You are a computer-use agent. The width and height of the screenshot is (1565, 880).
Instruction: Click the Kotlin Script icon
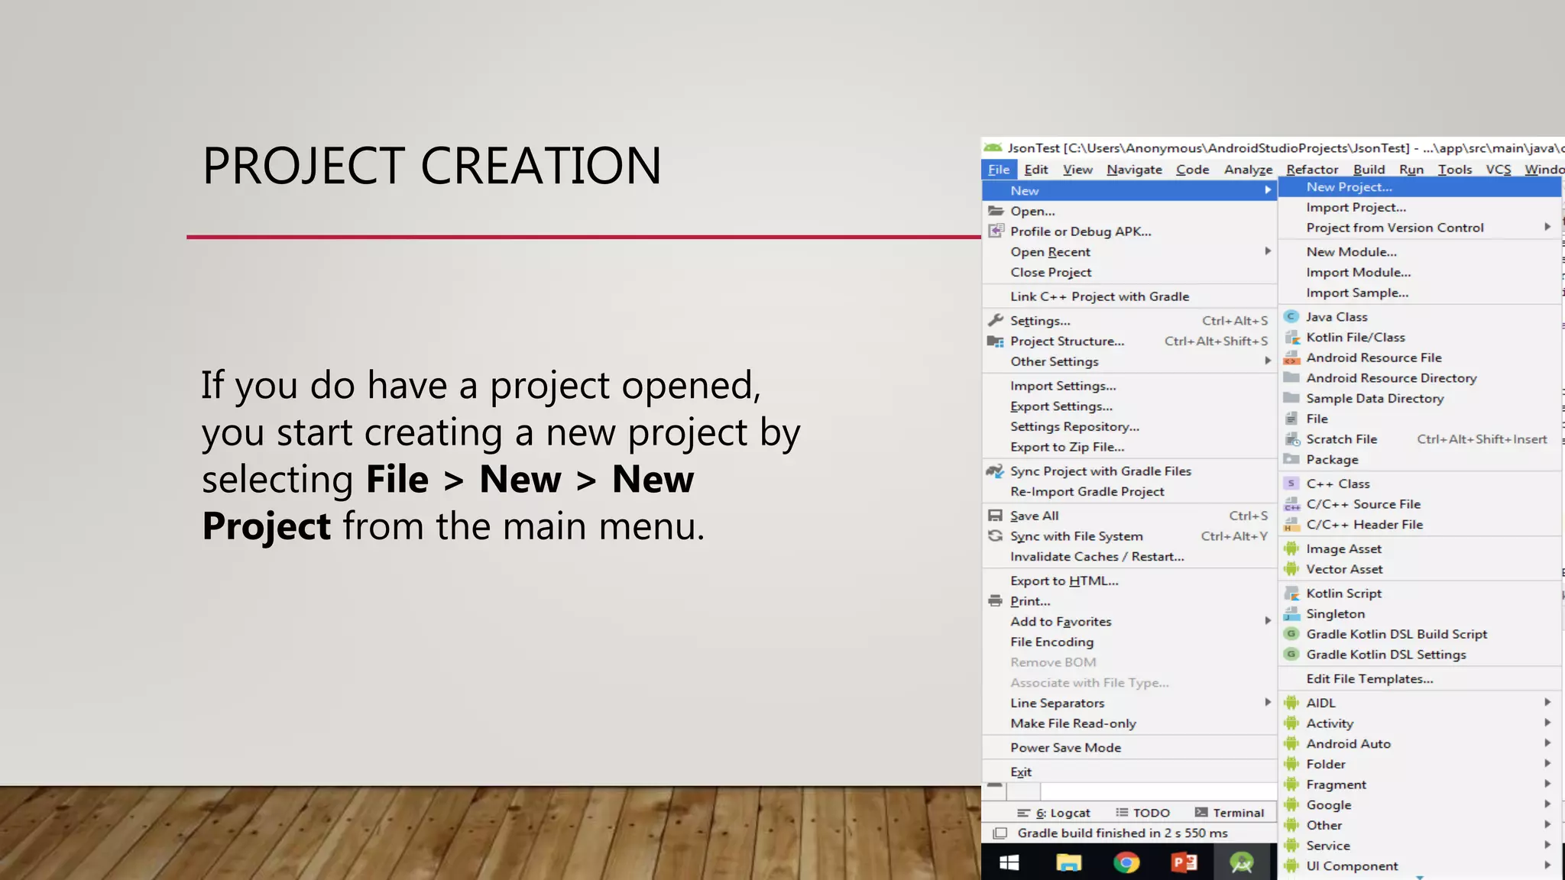point(1291,593)
